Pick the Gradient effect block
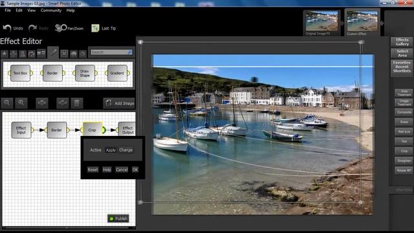Screen dimensions: 414x233 (x=117, y=73)
